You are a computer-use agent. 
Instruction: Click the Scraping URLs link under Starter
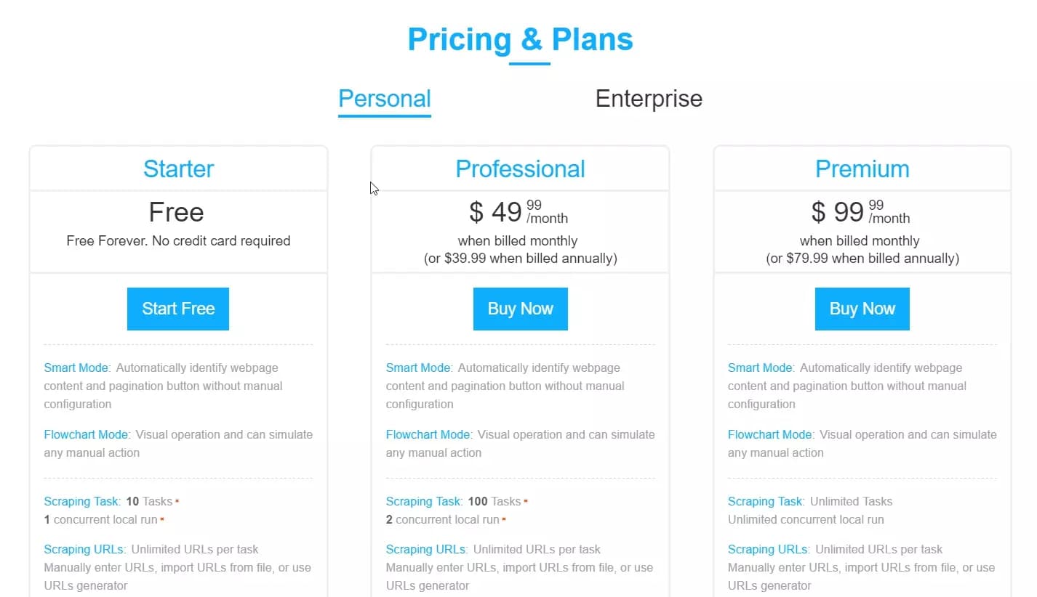(x=84, y=549)
